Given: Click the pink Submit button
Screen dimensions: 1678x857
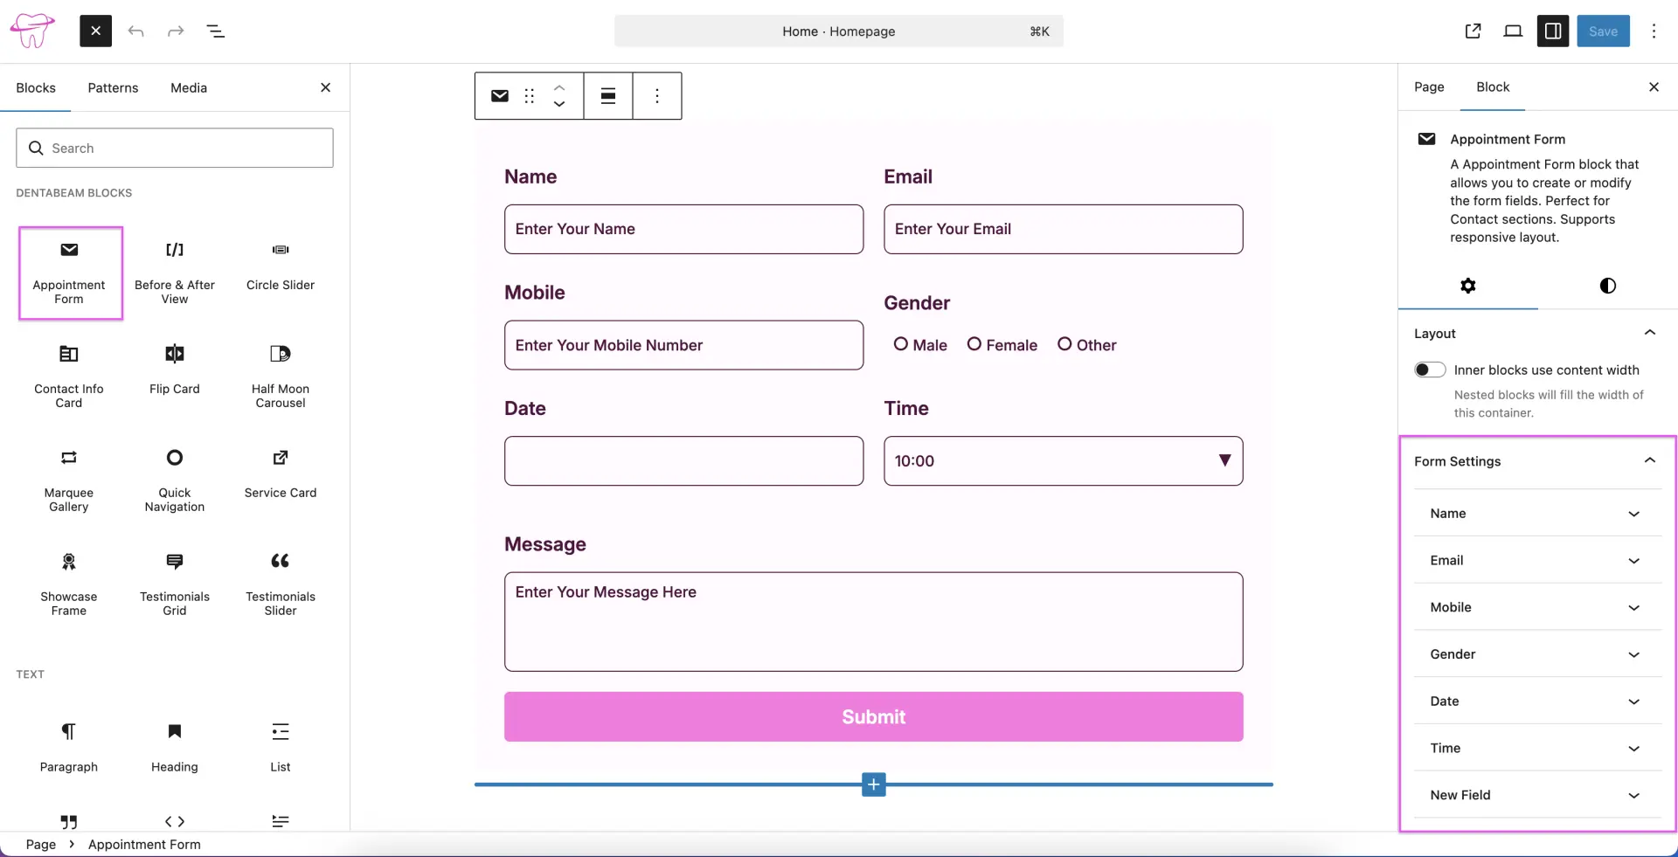Looking at the screenshot, I should click(874, 717).
